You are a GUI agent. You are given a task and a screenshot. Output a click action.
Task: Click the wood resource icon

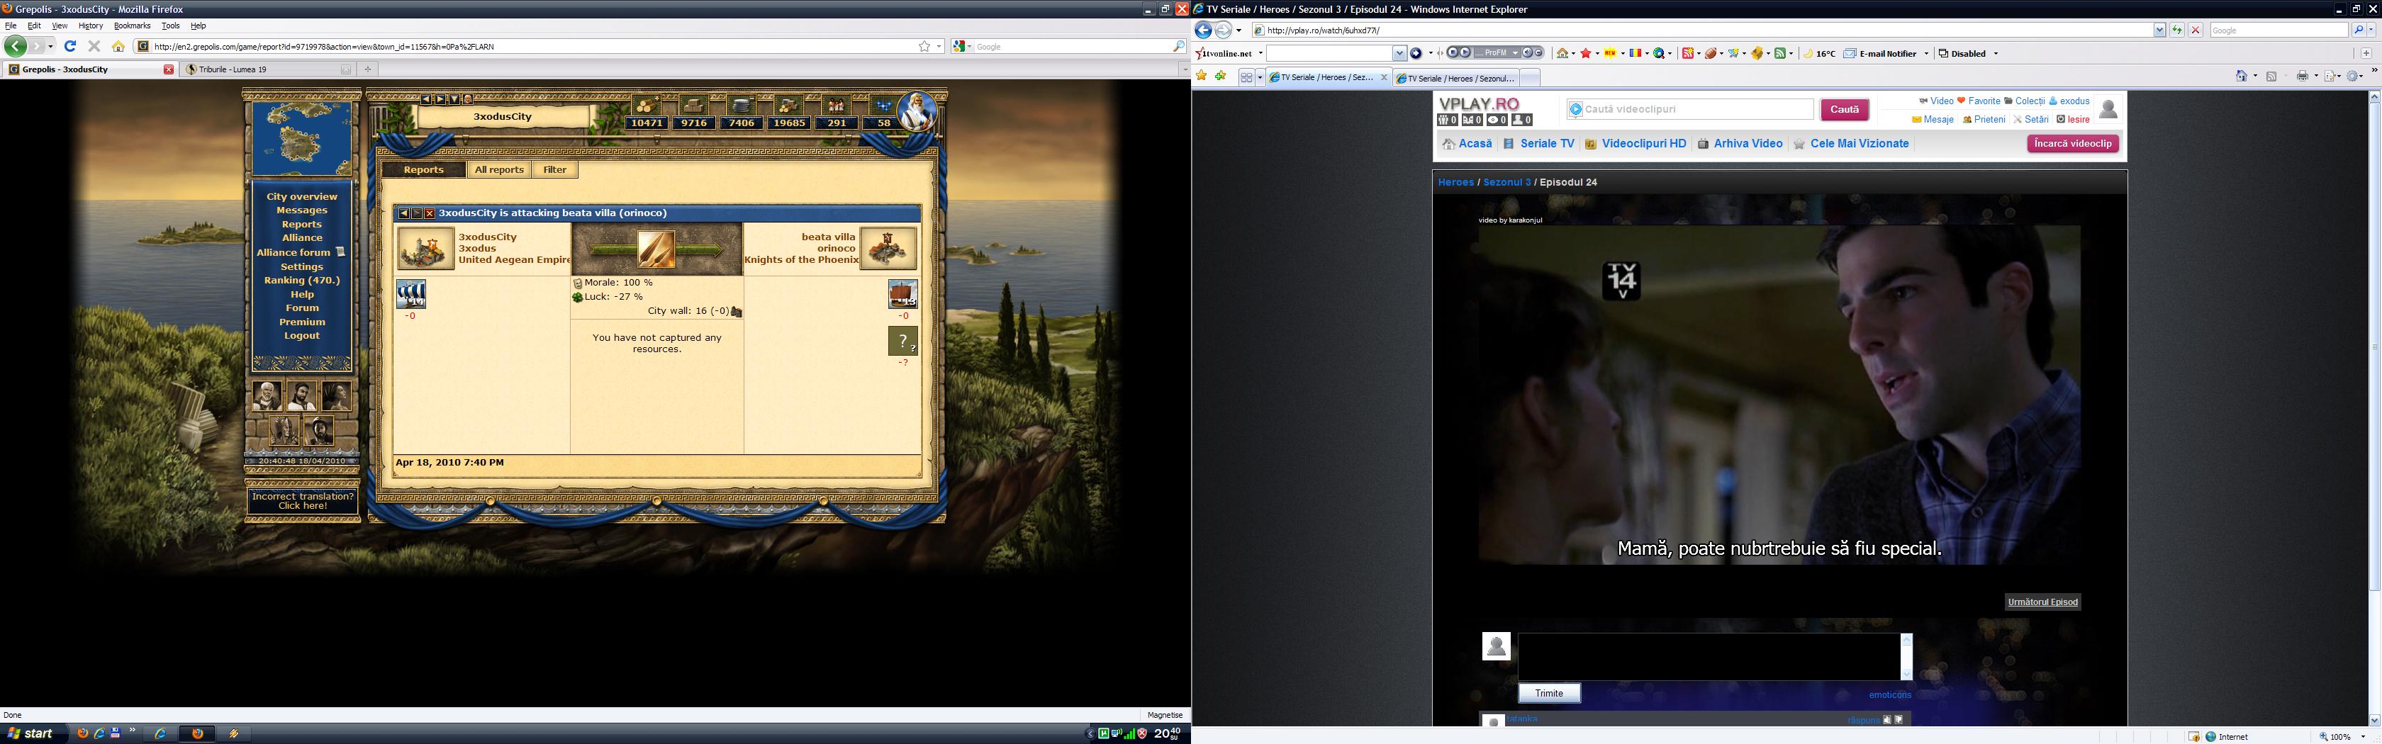point(647,106)
